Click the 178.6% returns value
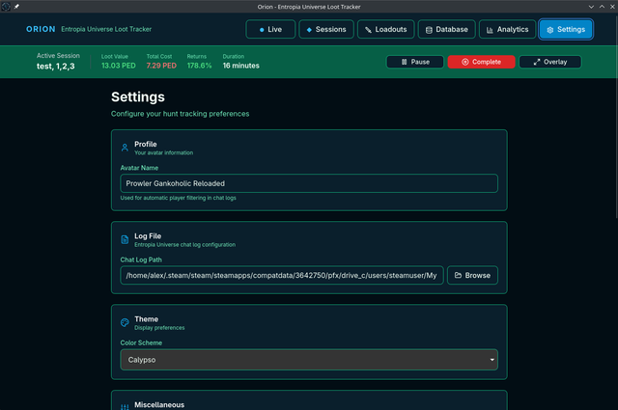Screen dimensions: 618x410 click(200, 66)
